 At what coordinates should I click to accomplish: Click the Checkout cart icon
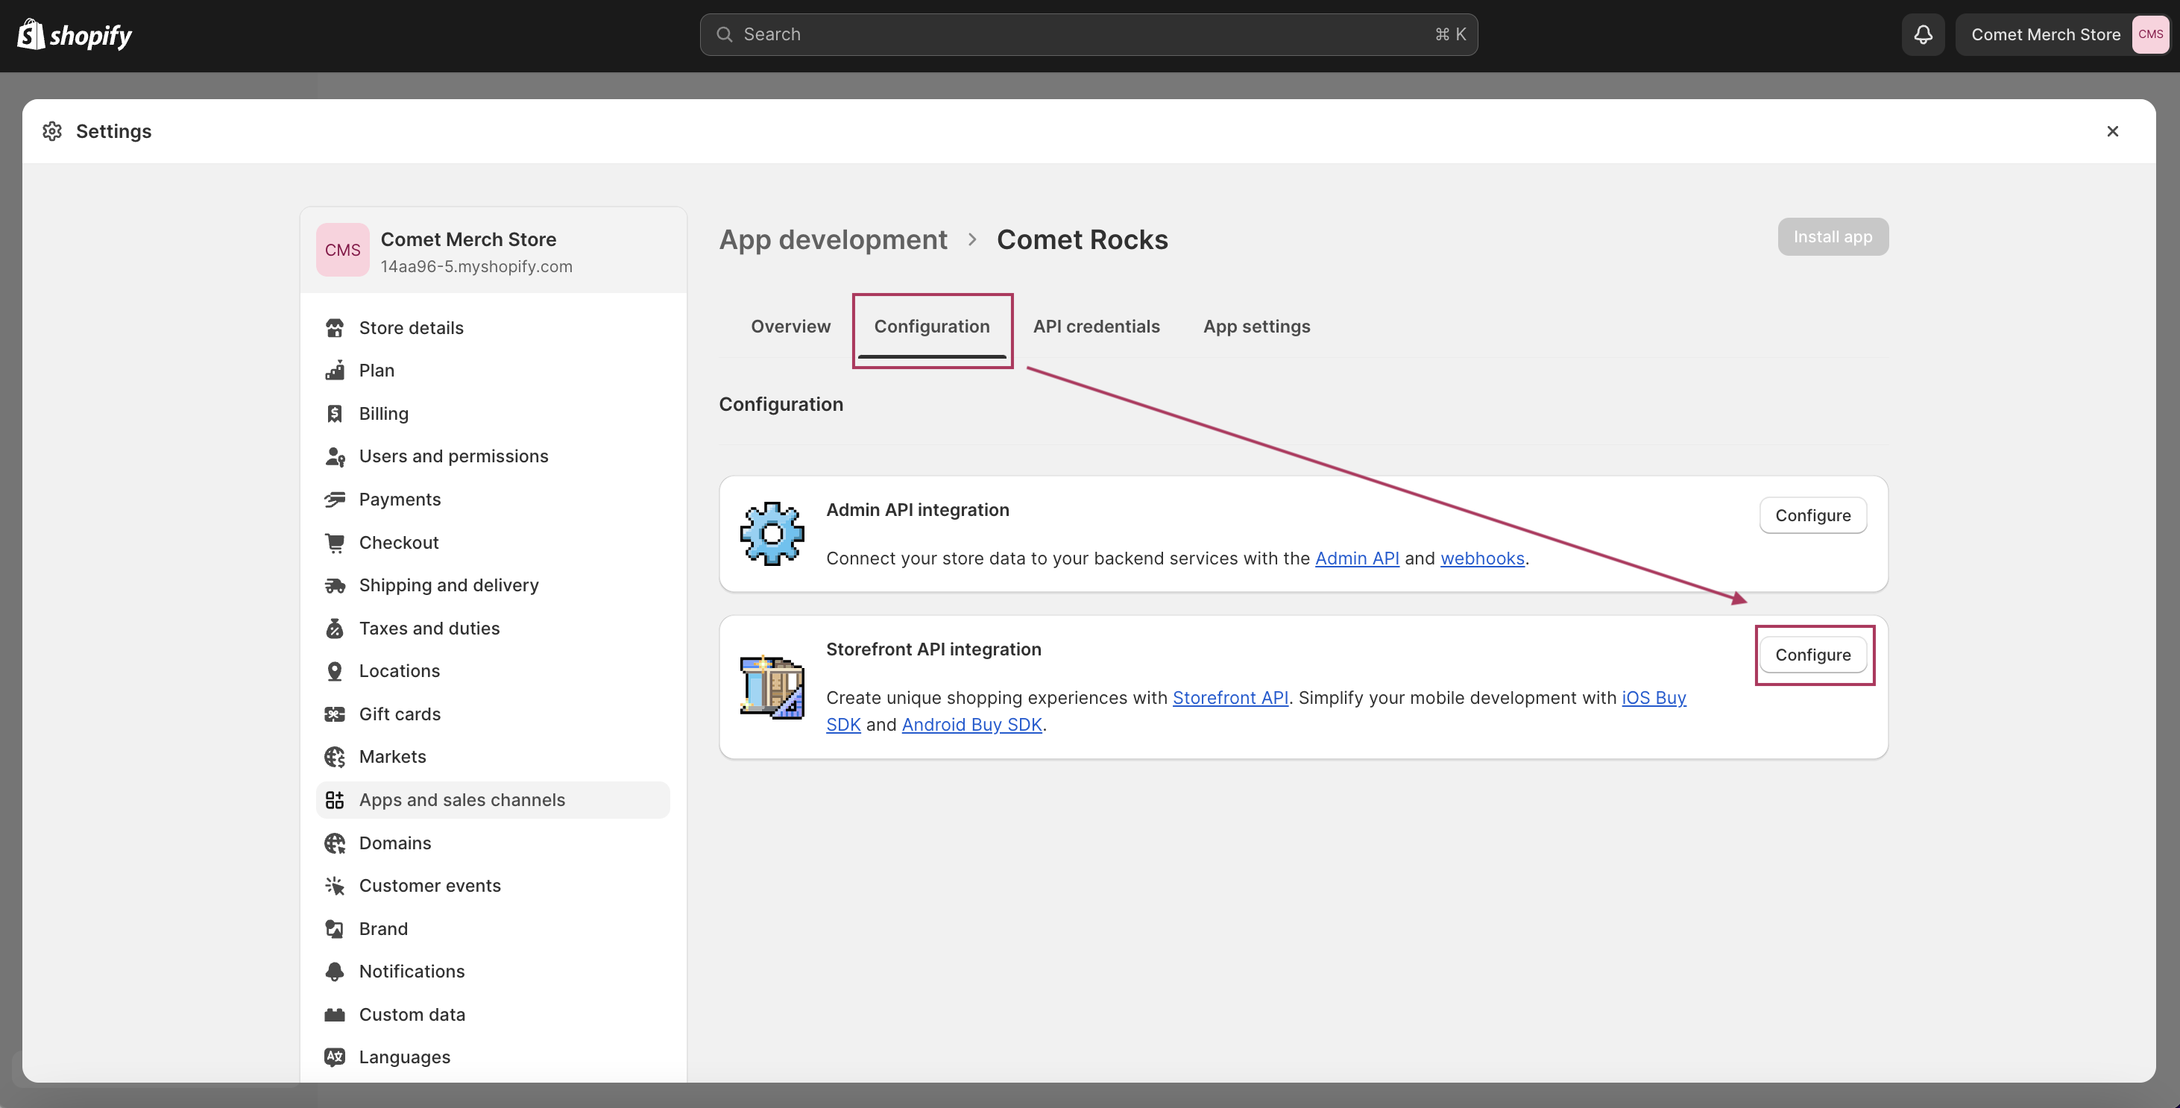pos(334,543)
